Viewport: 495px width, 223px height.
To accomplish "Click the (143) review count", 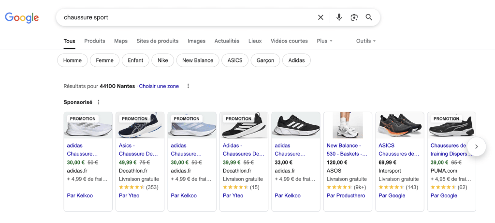I will click(x=412, y=187).
